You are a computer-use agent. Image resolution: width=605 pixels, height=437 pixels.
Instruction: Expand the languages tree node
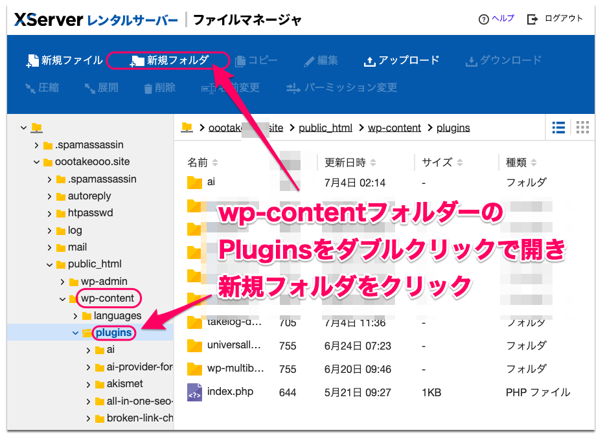(x=75, y=317)
